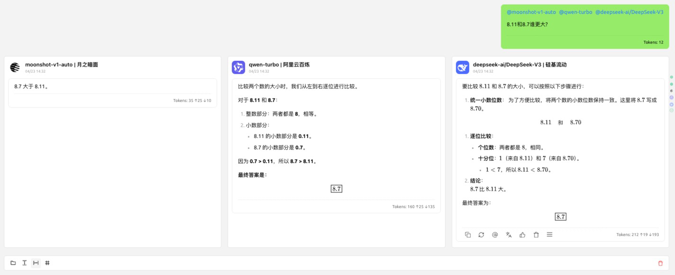Click the timestamp under DeepSeek-V3 header
675x275 pixels.
[483, 71]
